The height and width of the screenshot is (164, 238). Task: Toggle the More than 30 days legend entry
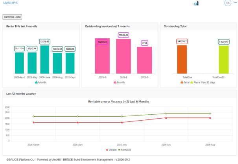point(203,82)
